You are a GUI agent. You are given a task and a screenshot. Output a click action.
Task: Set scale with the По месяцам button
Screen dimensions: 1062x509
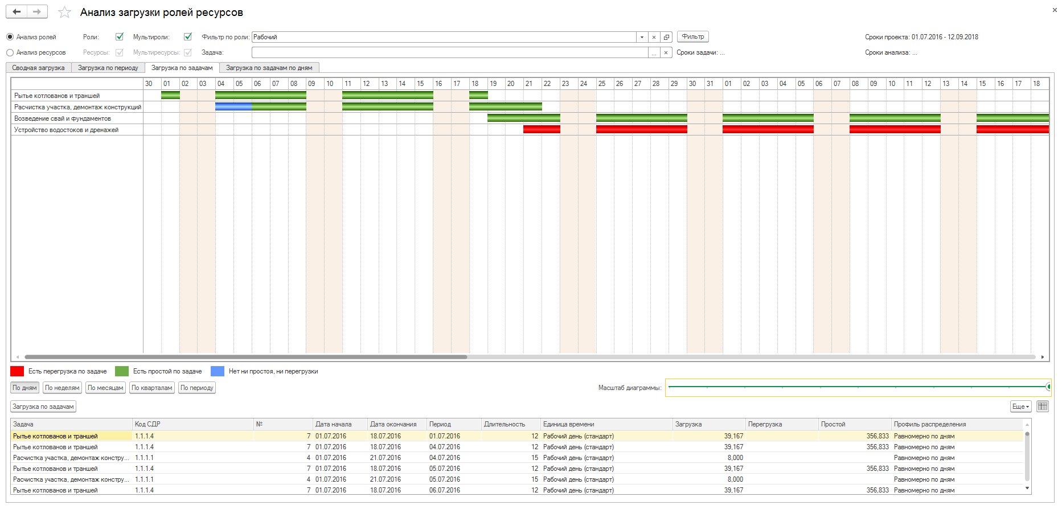[x=105, y=388]
